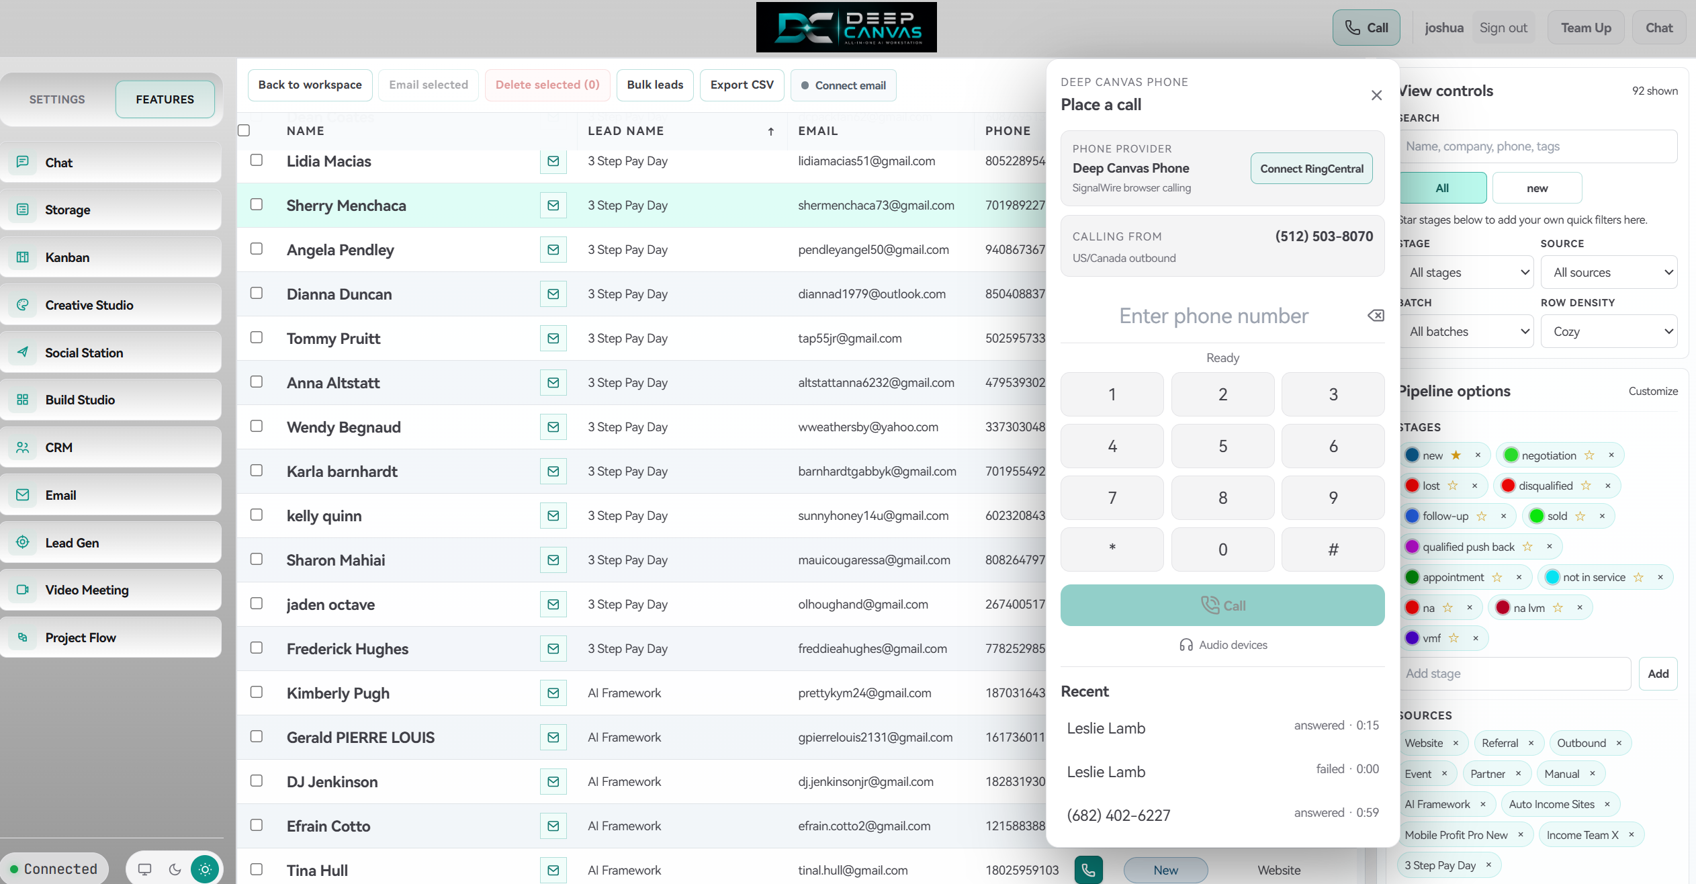Open Chat in sidebar
1696x884 pixels.
coord(111,163)
